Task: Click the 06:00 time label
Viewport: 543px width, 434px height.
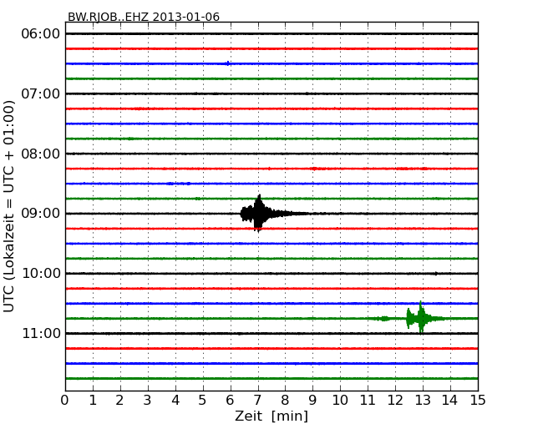Action: point(41,34)
